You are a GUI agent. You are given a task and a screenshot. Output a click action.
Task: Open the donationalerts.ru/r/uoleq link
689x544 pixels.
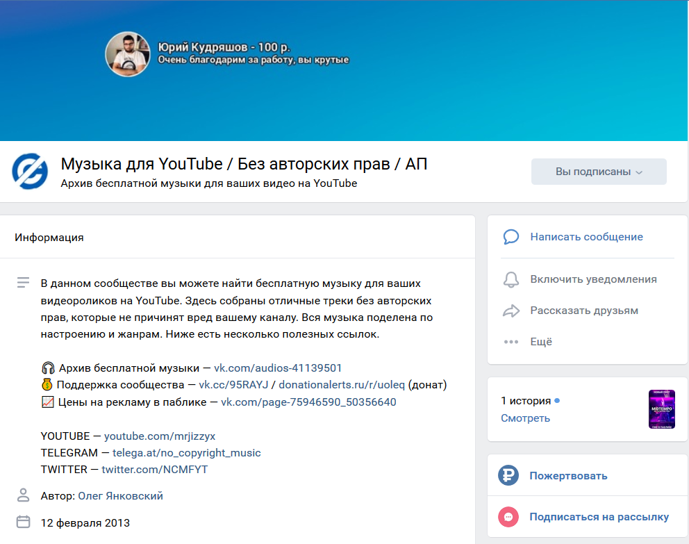coord(342,384)
